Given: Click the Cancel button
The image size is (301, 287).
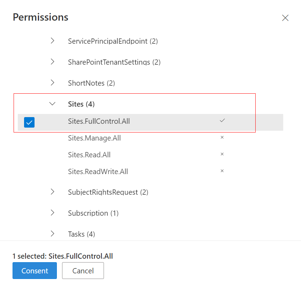Looking at the screenshot, I should click(83, 271).
